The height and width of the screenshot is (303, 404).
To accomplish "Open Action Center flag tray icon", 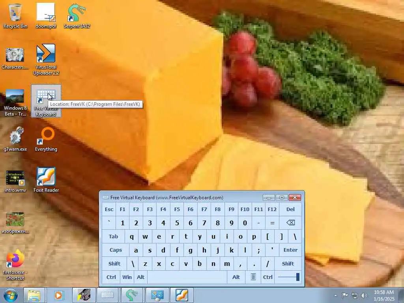I will click(345, 295).
